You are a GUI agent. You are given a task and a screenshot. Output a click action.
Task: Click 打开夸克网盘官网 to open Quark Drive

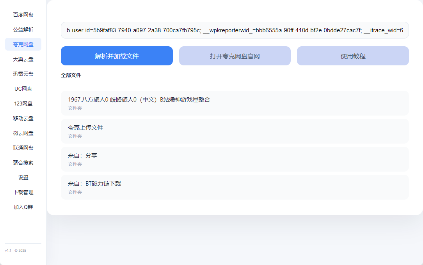[x=235, y=56]
